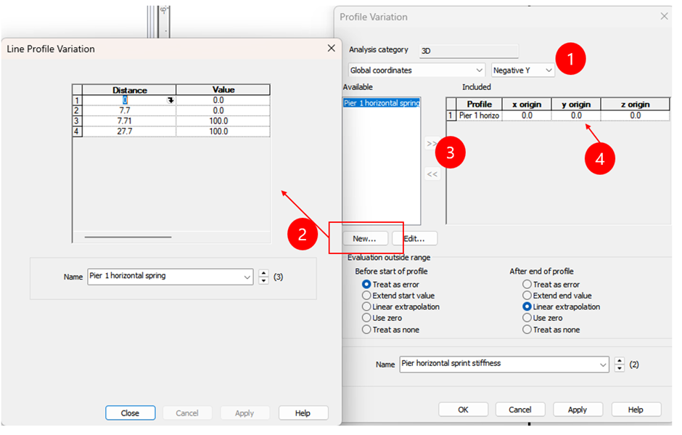Click down stepper arrow beside Pier horizontal sprint stiffness

619,368
